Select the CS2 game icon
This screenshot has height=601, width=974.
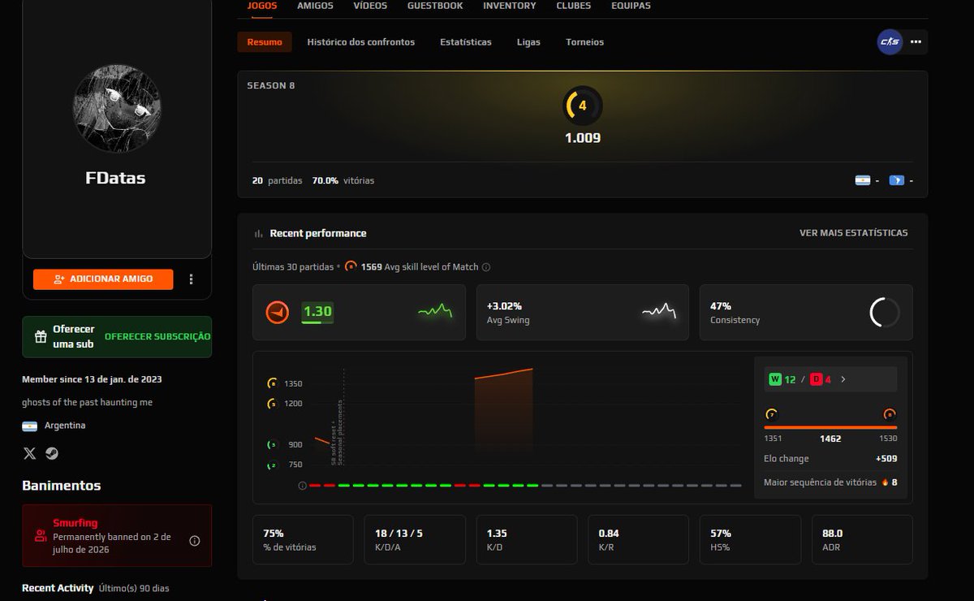[890, 41]
